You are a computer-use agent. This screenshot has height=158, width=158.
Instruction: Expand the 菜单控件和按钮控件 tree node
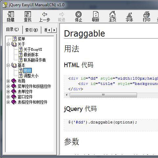click(x=8, y=86)
